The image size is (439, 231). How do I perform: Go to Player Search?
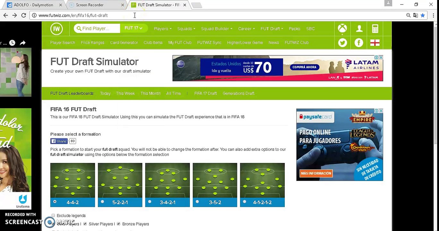[x=63, y=43]
